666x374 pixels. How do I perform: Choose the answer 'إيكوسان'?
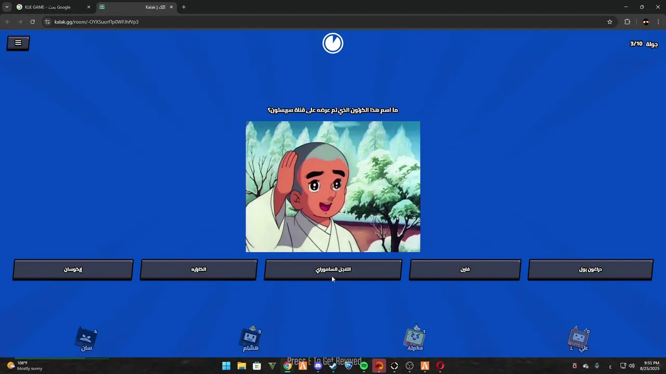73,270
